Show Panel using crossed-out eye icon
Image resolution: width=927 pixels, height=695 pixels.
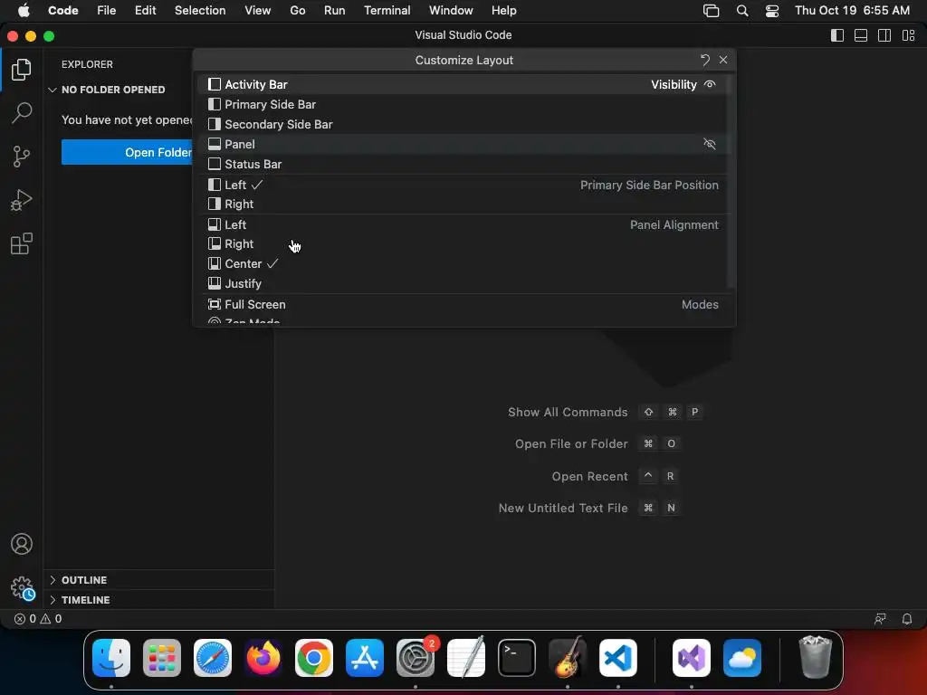point(710,144)
